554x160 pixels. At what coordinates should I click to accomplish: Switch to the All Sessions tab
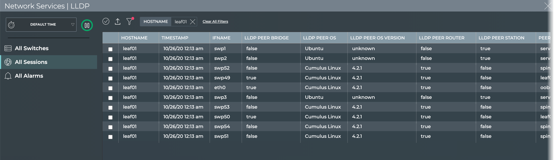[x=31, y=62]
